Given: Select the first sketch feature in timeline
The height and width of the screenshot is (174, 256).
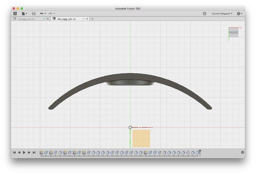Looking at the screenshot, I should pos(41,152).
